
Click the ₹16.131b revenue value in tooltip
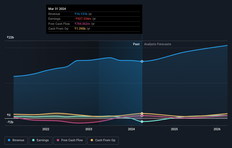point(81,14)
